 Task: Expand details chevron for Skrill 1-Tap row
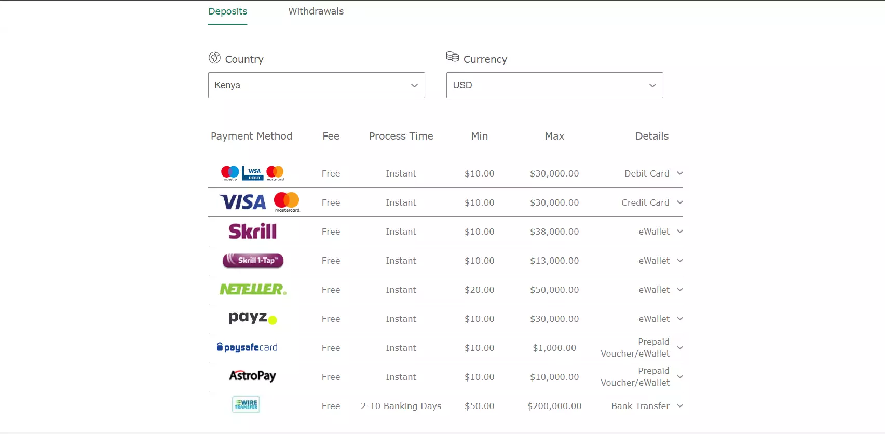click(680, 261)
